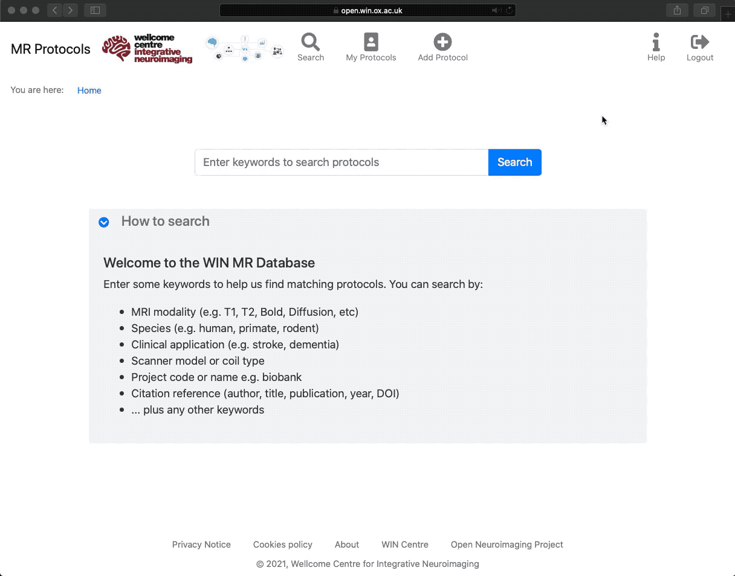Click the Open Neuroimaging diagram logo
Screen dimensions: 735x576
(244, 48)
